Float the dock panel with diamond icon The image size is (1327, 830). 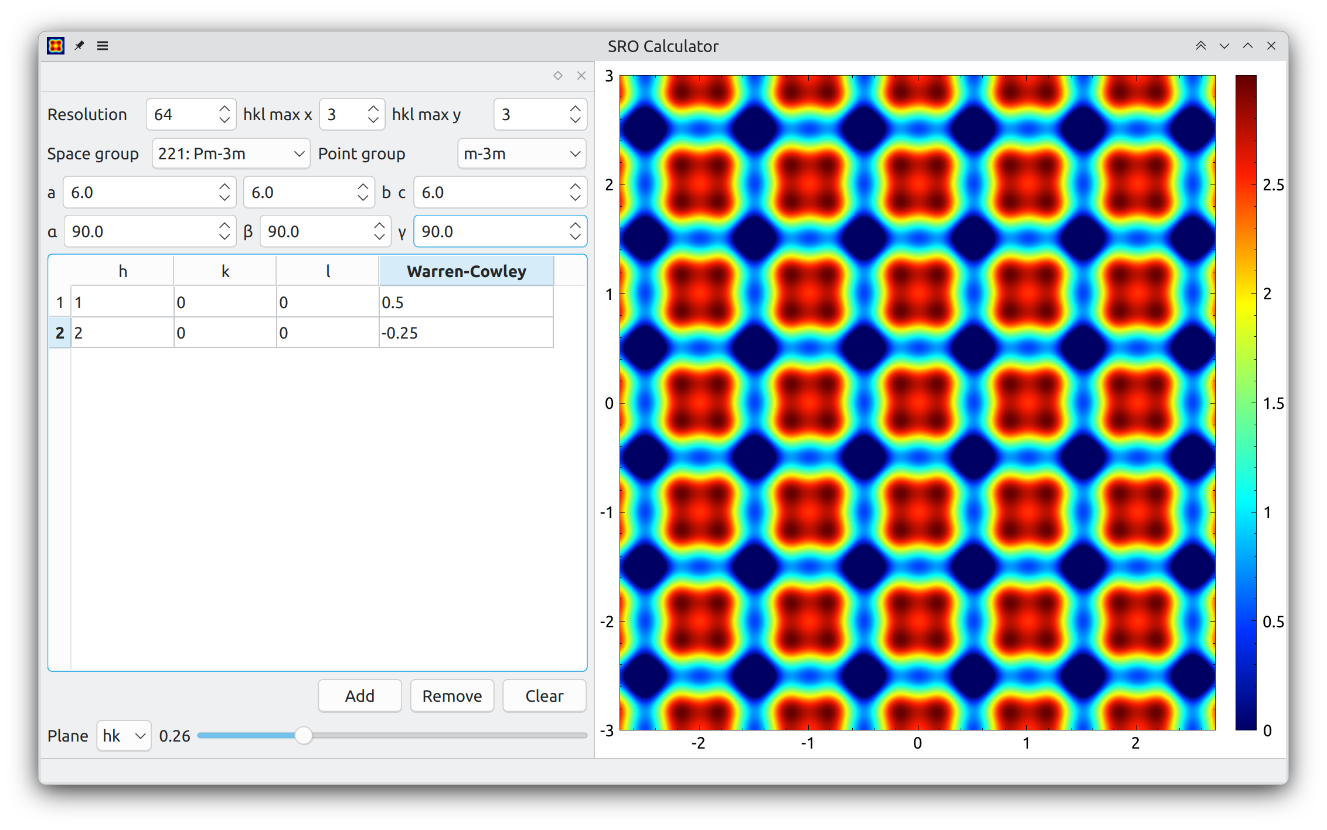558,76
